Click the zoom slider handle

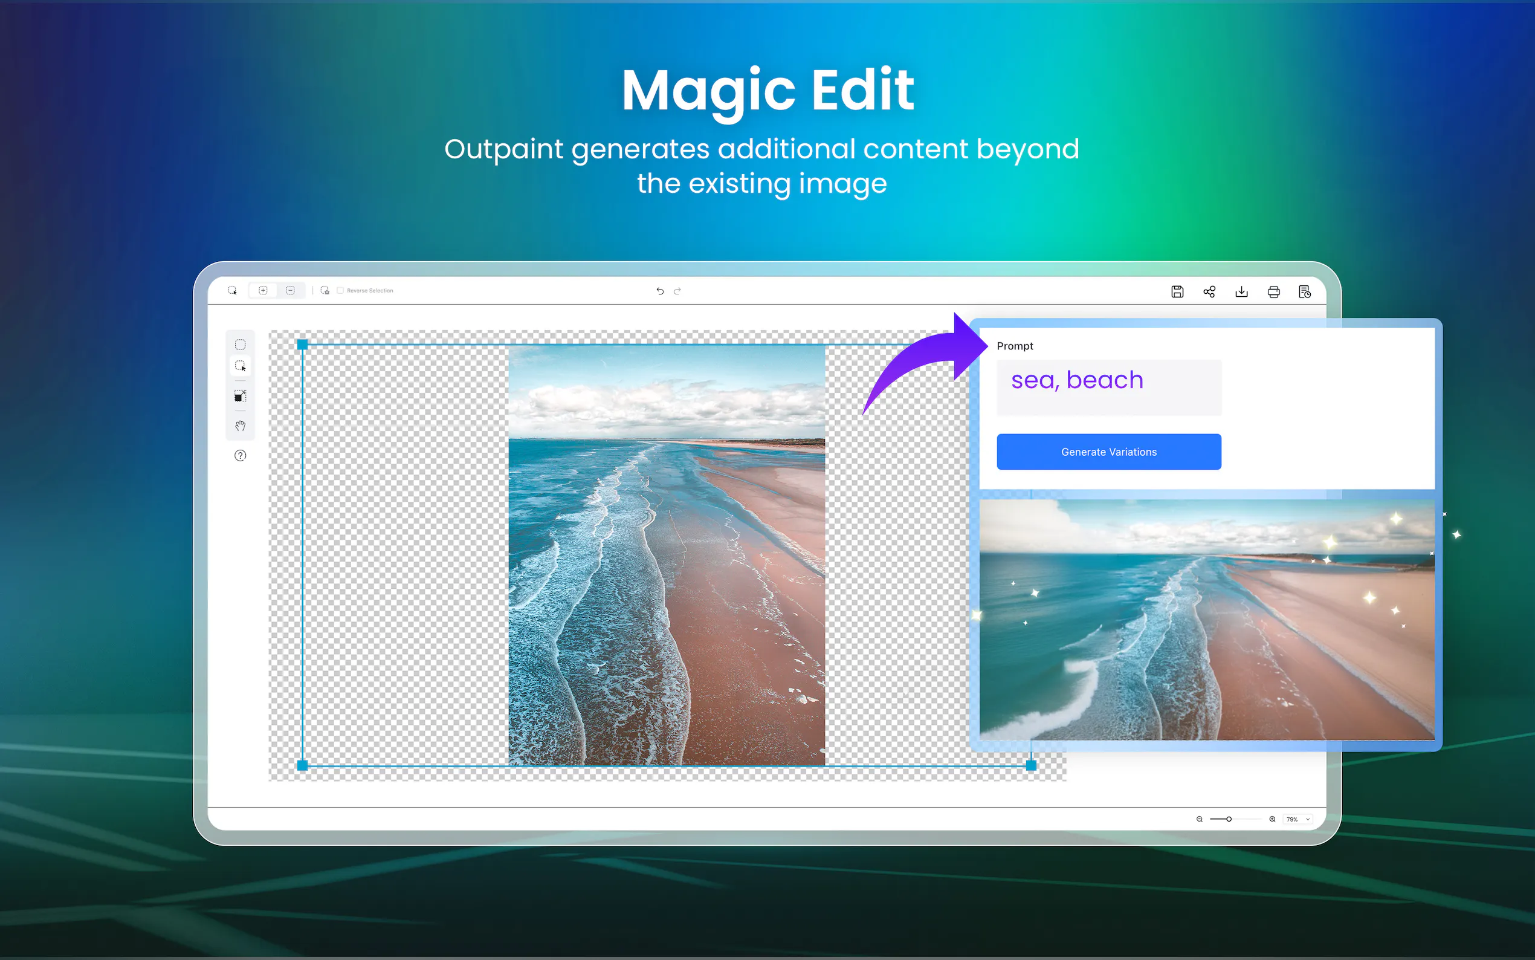(x=1229, y=819)
